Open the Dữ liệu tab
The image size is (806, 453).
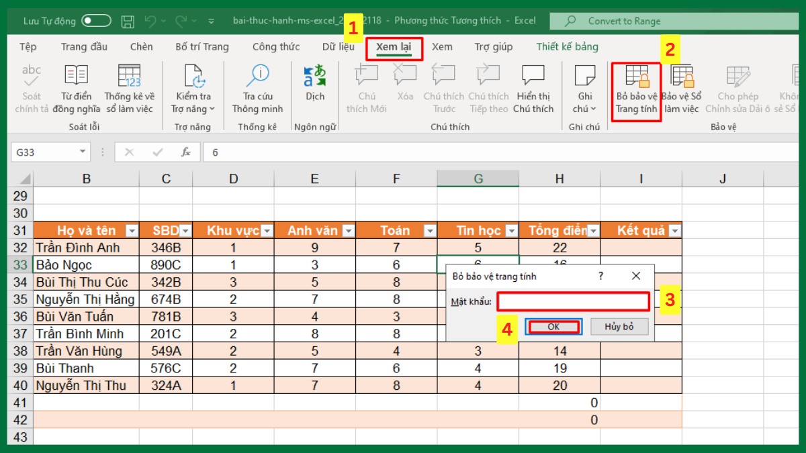coord(338,47)
